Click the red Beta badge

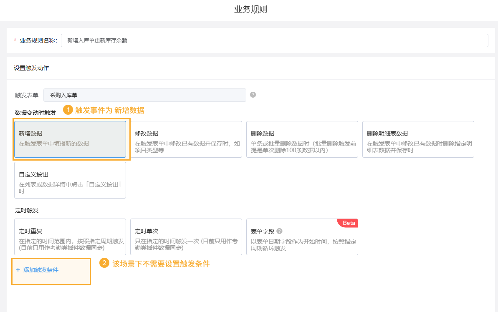(x=349, y=223)
